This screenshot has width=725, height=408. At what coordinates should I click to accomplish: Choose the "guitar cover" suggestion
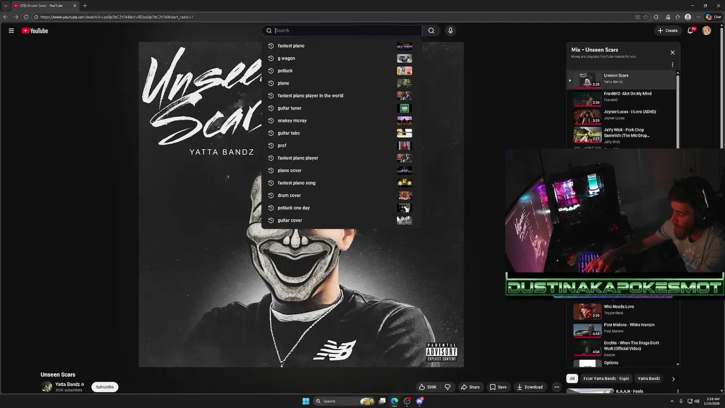340,220
